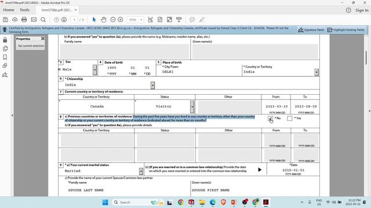
Task: Show hidden system tray icons chevron
Action: (x=302, y=202)
